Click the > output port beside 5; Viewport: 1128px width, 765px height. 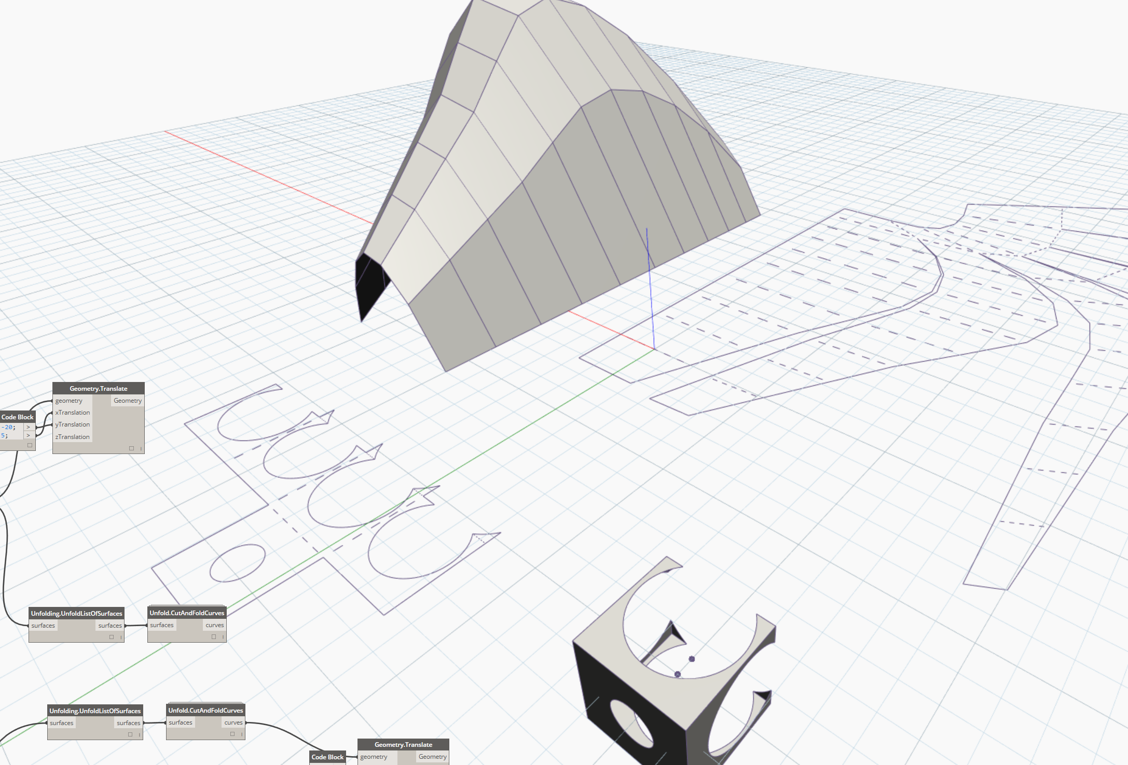point(29,435)
